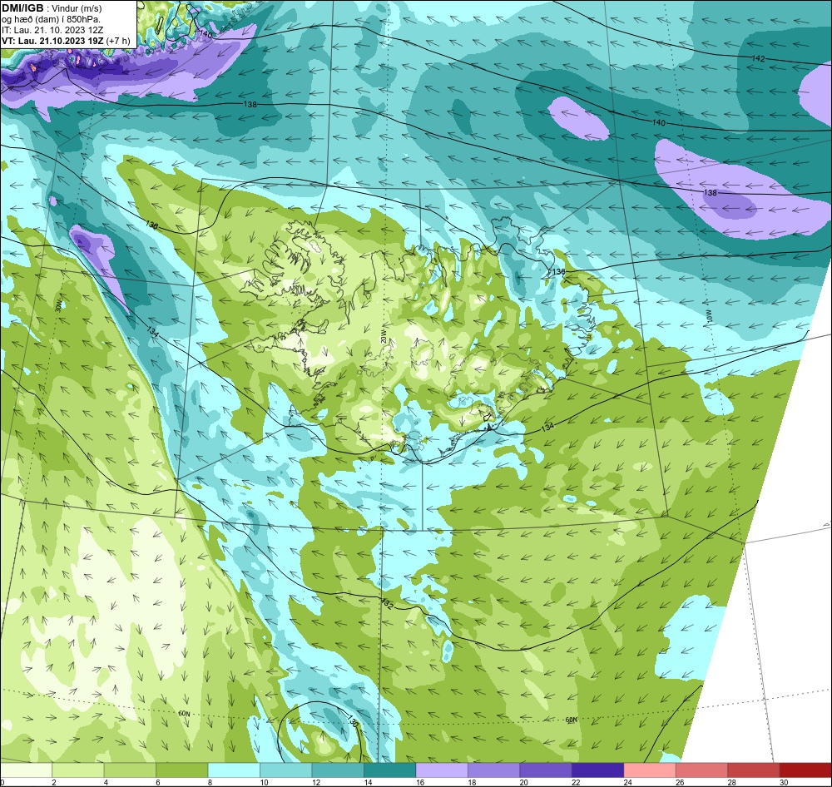Click the 'VT: Lau. 21.10.2023 19Z (+7 h)' line
This screenshot has height=787, width=832.
pos(66,41)
